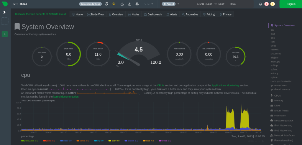
Task: Toggle nice dimension in chart legend
Action: [x=148, y=141]
